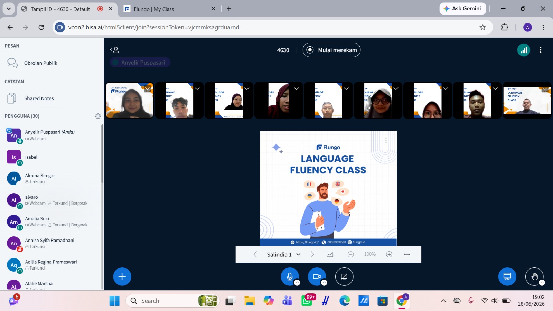Toggle the annotation toolbar icon

pos(330,254)
